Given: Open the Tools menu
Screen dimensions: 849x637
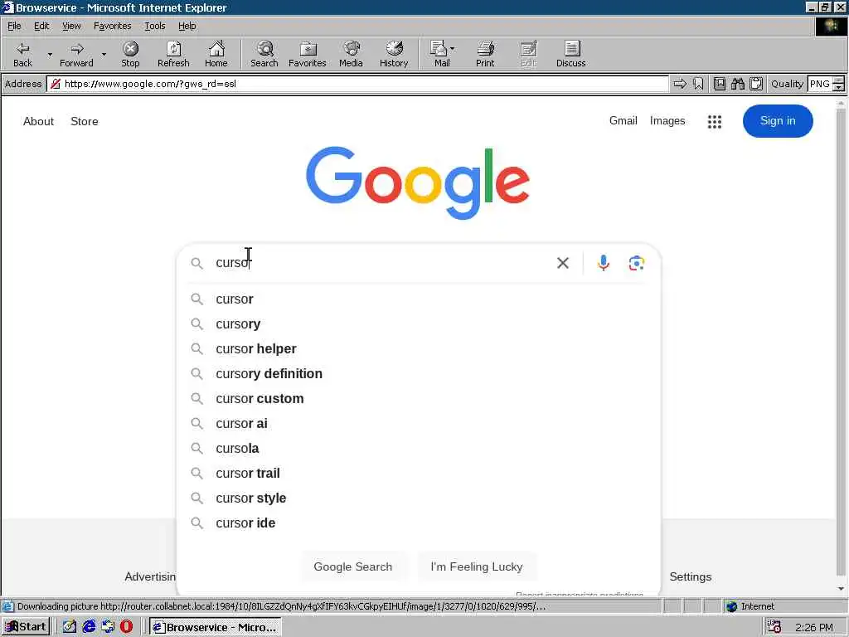Looking at the screenshot, I should 154,26.
